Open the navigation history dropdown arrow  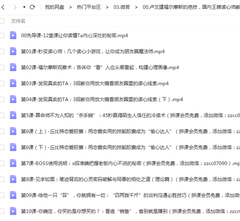point(24,7)
